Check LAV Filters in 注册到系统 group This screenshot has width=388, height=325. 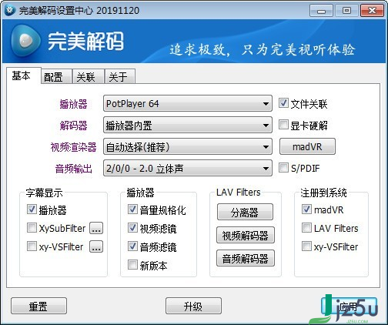[x=306, y=228]
